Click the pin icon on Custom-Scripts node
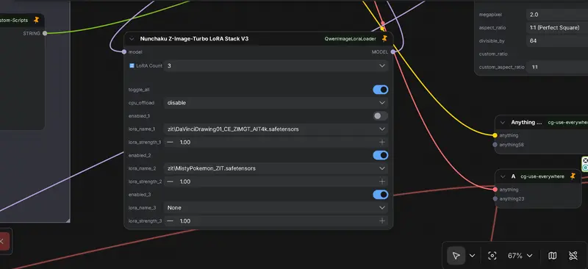The height and width of the screenshot is (269, 588). pos(36,20)
